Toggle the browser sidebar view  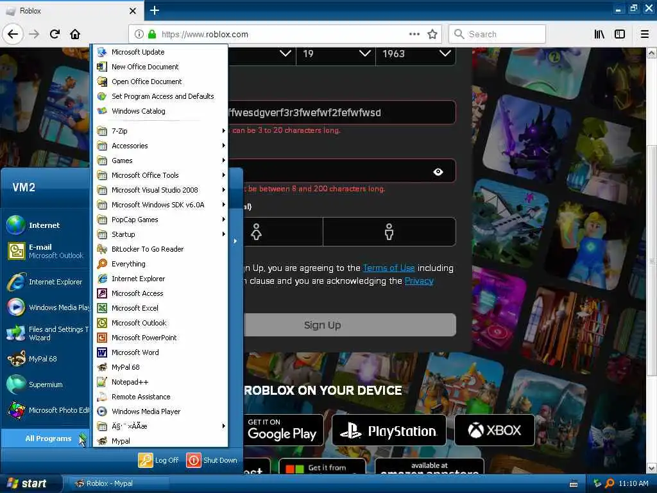(x=620, y=34)
